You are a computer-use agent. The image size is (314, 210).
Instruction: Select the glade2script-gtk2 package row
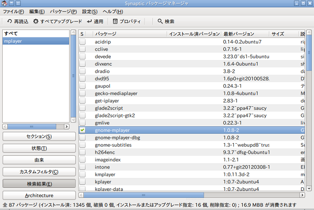(x=192, y=115)
